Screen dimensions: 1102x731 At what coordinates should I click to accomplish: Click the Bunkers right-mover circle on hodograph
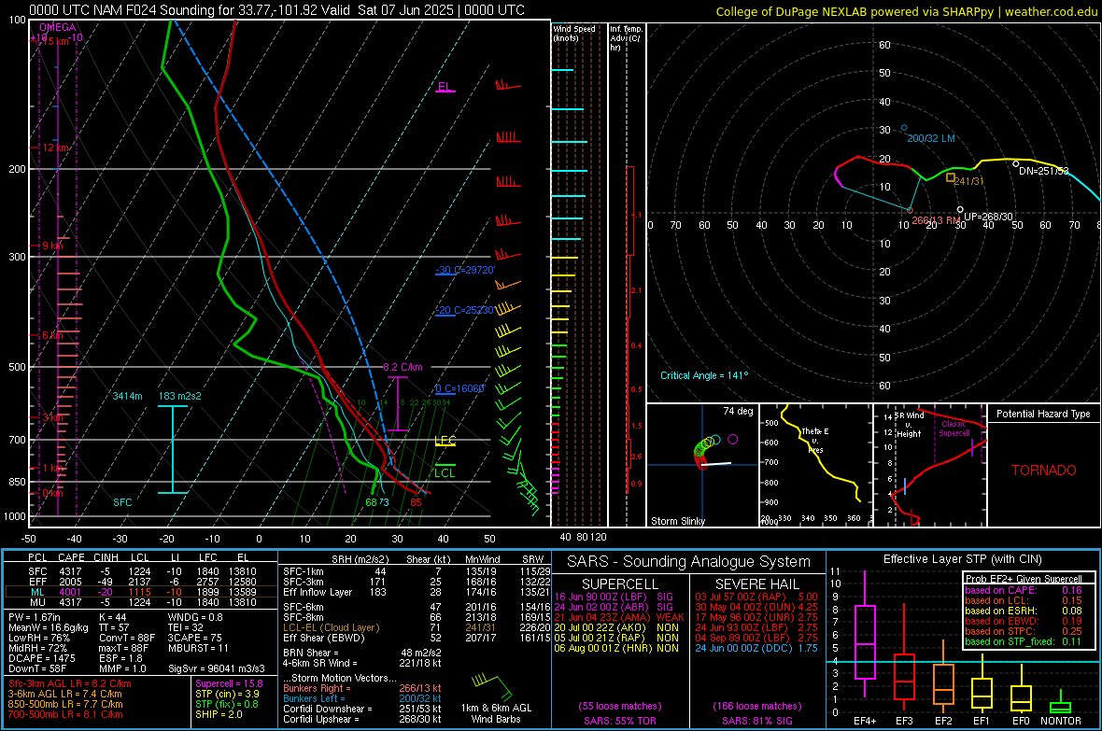pos(910,210)
